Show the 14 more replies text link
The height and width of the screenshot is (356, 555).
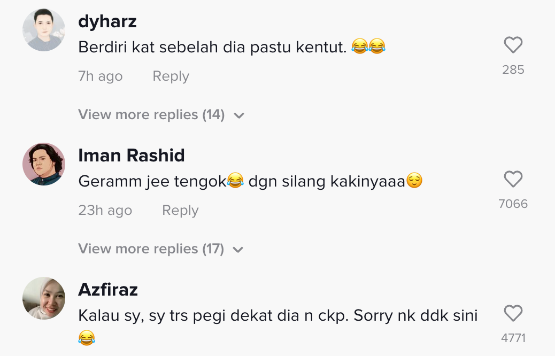click(151, 114)
